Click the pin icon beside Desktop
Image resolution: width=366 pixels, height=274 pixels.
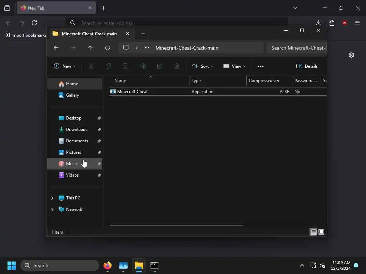pos(99,118)
